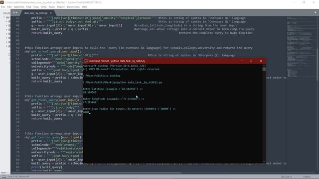Viewport: 319px width, 179px height.
Task: Maximize the Sublime Text window
Action: pos(304,2)
